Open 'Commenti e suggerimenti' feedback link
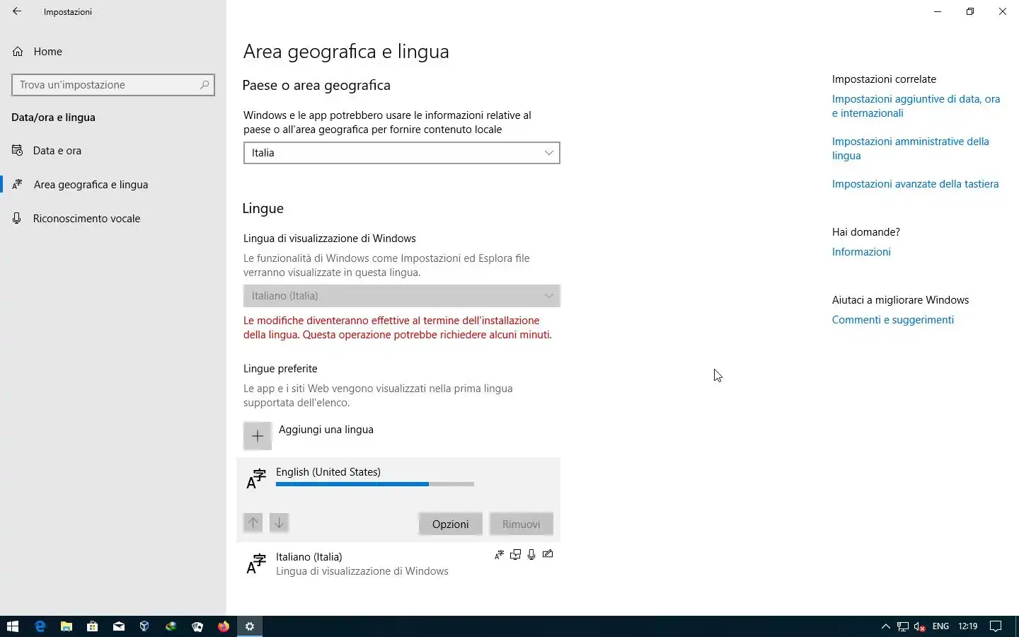The width and height of the screenshot is (1019, 637). click(x=892, y=320)
